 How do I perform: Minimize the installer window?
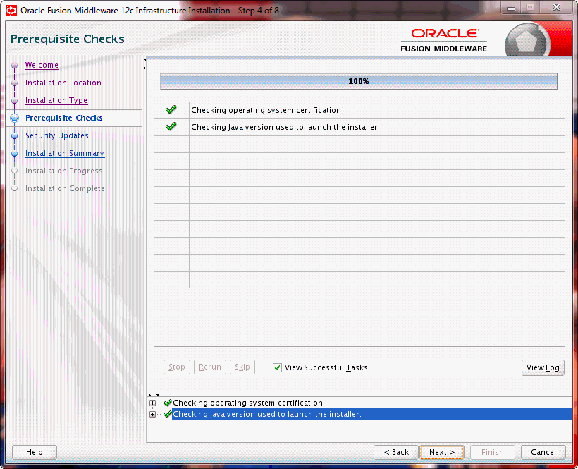(x=511, y=8)
